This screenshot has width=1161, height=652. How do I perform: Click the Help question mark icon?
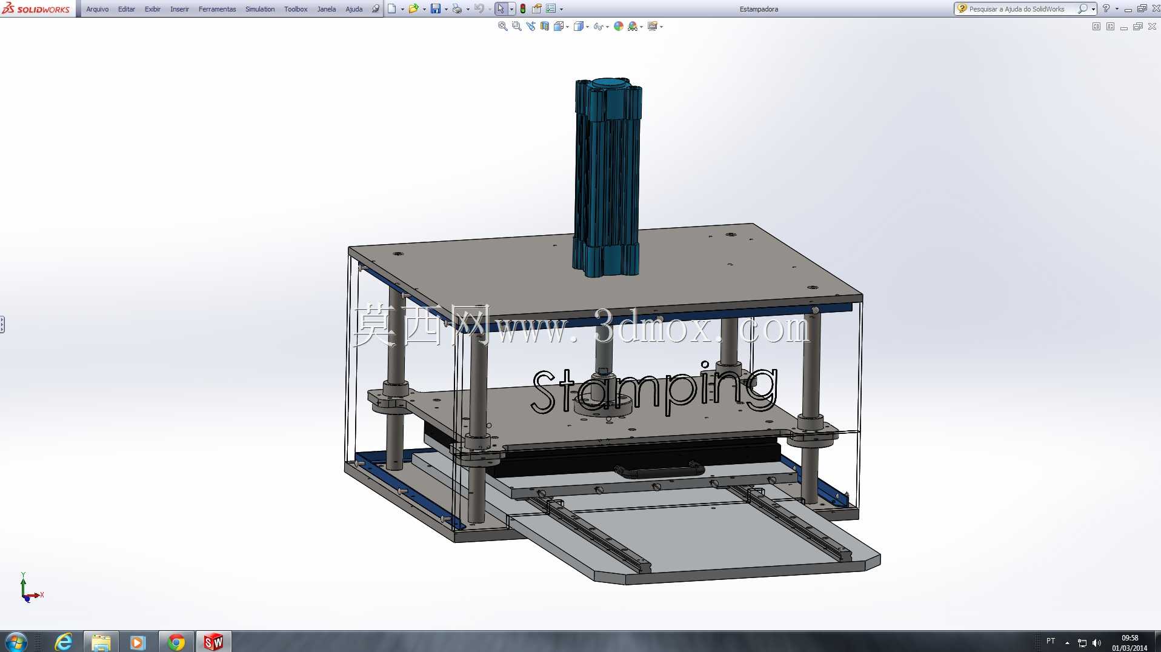[1106, 8]
